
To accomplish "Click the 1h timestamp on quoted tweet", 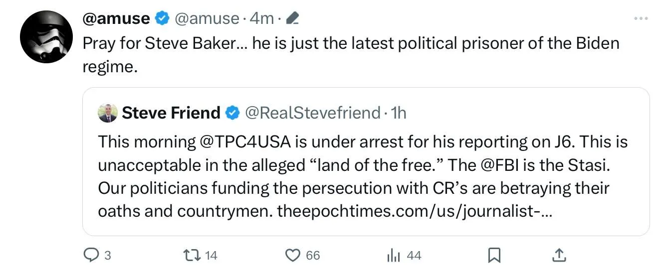I will 399,113.
